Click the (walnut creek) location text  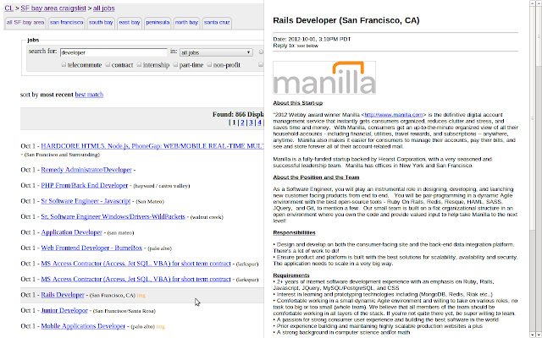tap(207, 217)
